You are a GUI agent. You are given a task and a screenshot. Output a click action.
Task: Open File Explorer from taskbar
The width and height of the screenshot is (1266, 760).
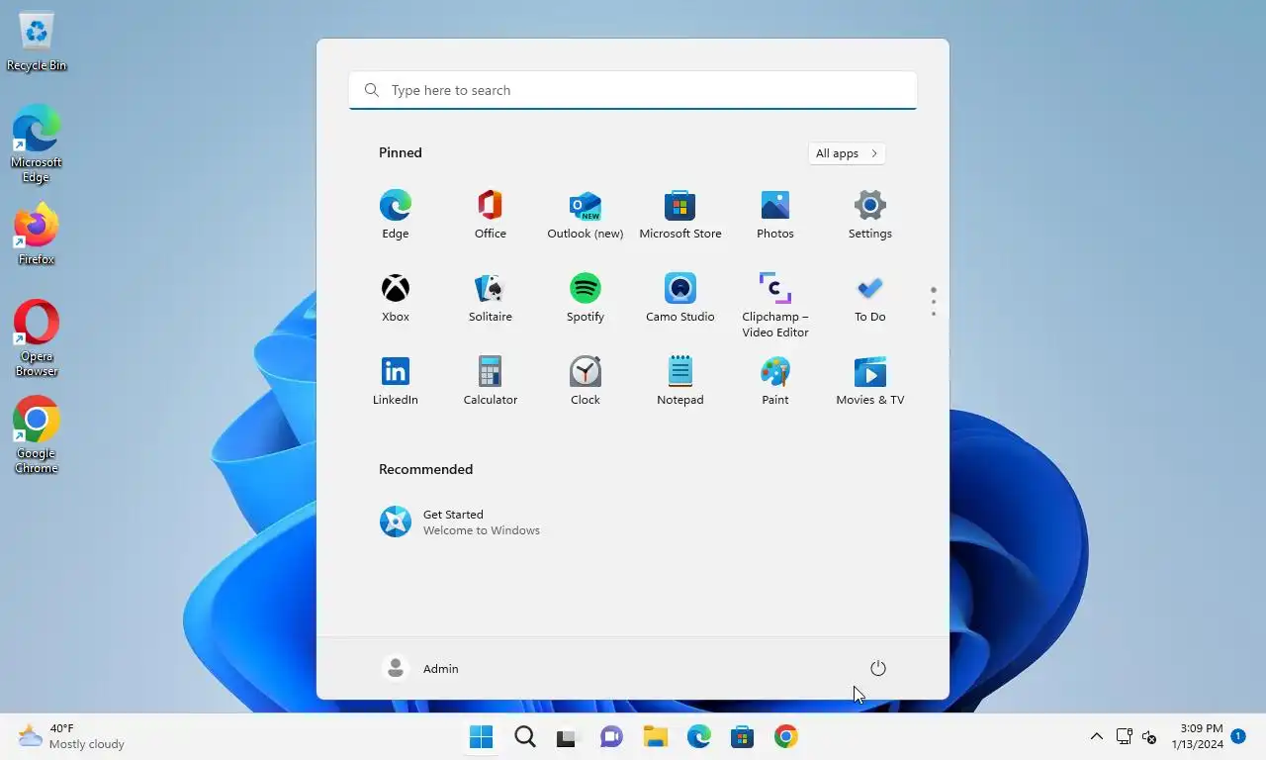pyautogui.click(x=656, y=736)
